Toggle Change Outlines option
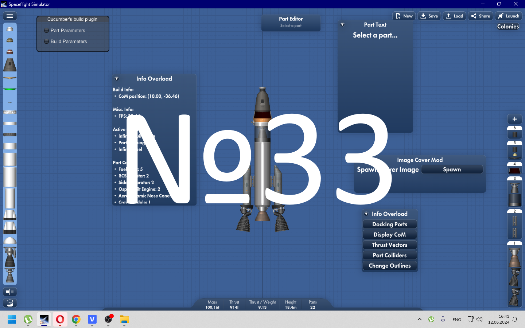The image size is (525, 328). coord(390,266)
